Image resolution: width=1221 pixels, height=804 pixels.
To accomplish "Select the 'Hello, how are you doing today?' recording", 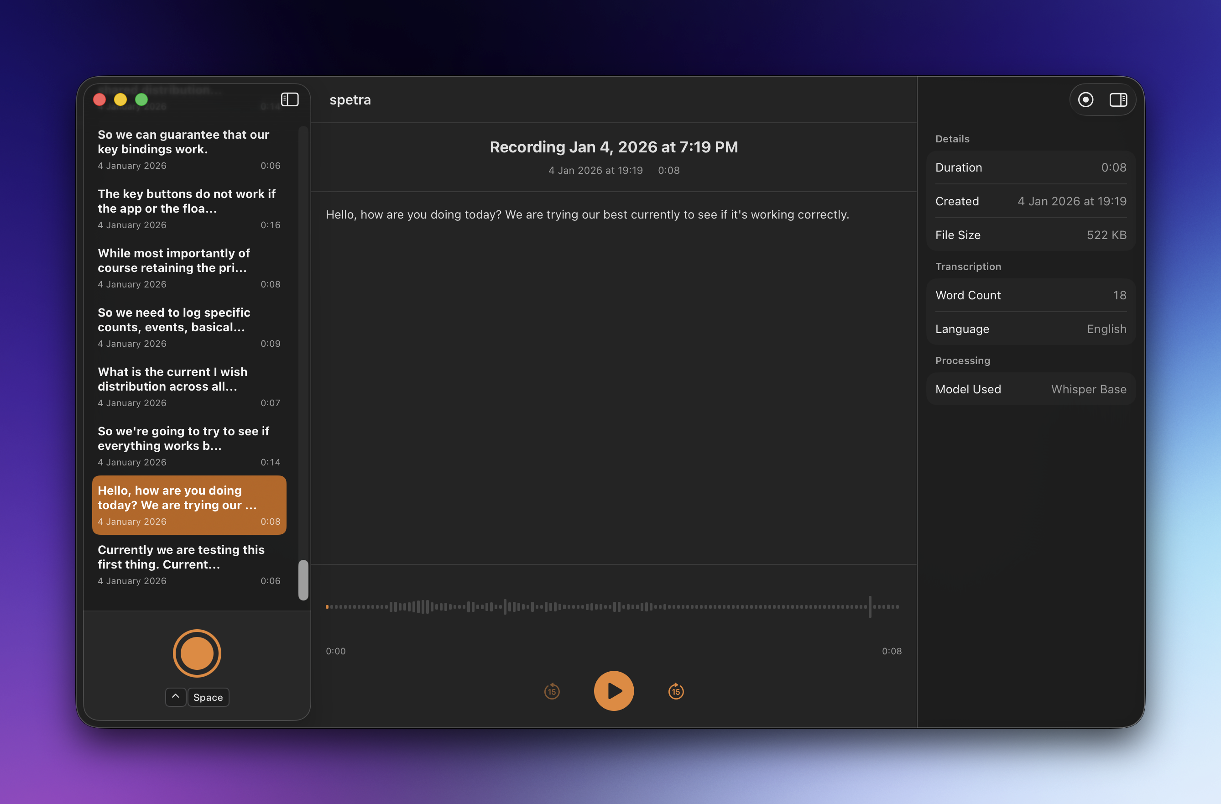I will (189, 505).
